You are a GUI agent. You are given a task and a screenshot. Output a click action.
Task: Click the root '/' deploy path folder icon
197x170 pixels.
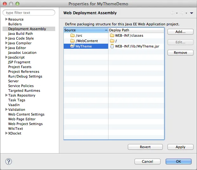point(112,41)
